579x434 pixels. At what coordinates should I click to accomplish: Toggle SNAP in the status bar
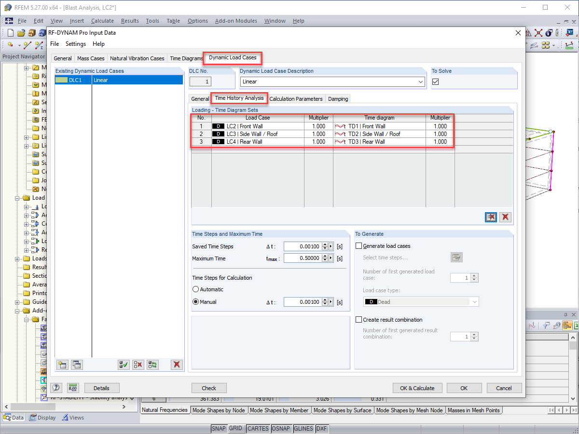219,429
